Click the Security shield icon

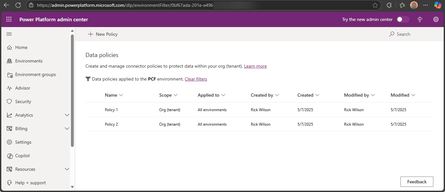(x=9, y=101)
